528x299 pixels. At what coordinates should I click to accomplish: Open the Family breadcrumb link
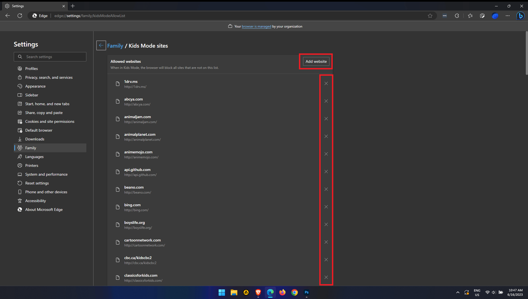pos(115,46)
